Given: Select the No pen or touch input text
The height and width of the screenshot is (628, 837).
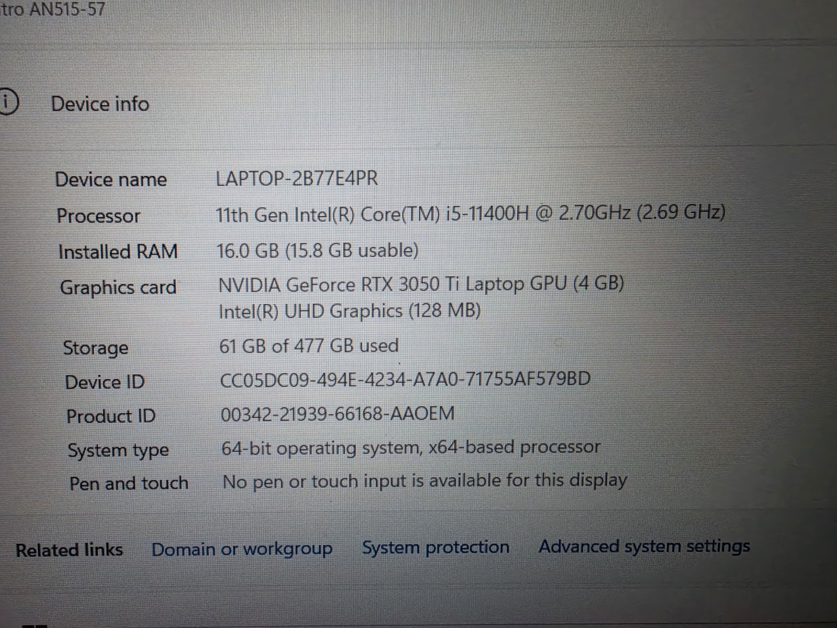Looking at the screenshot, I should 425,481.
